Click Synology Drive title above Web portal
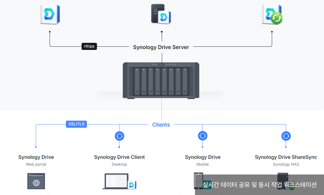Viewport: 324px width, 195px height. click(36, 157)
